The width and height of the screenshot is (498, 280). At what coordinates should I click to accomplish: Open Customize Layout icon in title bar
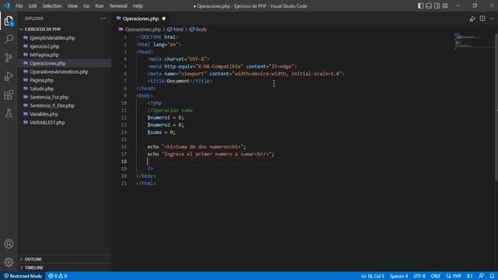[x=445, y=5]
